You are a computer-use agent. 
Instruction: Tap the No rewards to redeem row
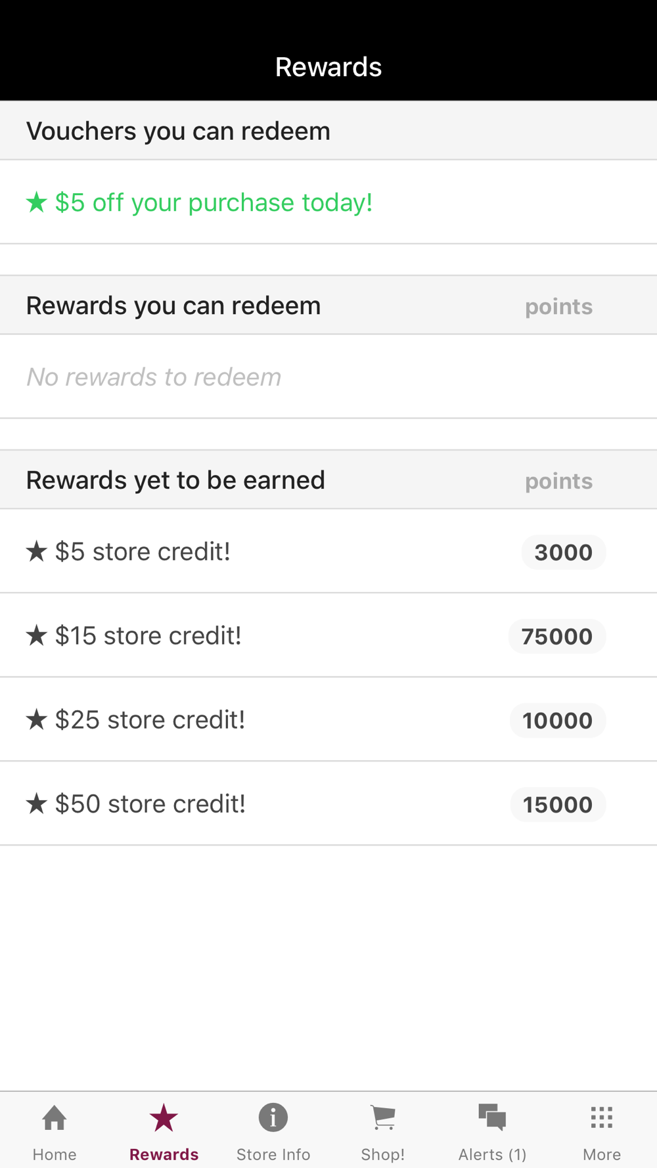pos(154,377)
